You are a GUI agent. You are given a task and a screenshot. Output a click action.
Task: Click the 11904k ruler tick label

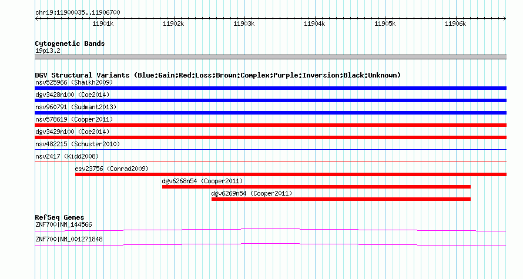coord(314,23)
